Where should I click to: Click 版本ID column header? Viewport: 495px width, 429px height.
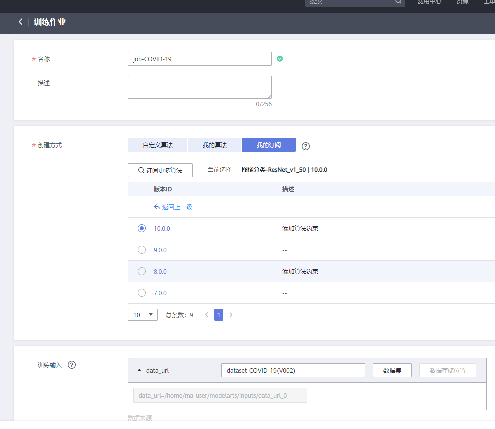[163, 189]
